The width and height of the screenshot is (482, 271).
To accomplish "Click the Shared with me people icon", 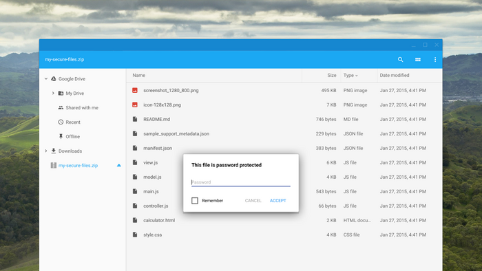I will (61, 108).
